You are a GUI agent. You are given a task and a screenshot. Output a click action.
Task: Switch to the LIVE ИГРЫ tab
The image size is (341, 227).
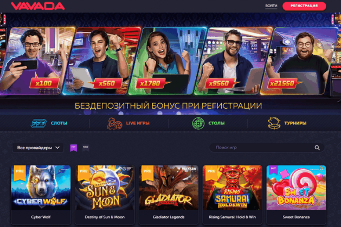tap(138, 123)
